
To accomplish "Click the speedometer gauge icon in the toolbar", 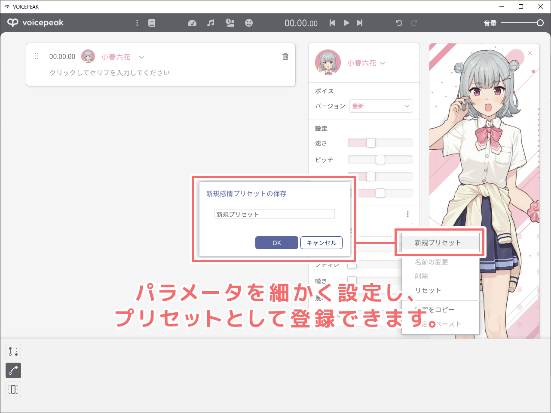I will pyautogui.click(x=192, y=23).
